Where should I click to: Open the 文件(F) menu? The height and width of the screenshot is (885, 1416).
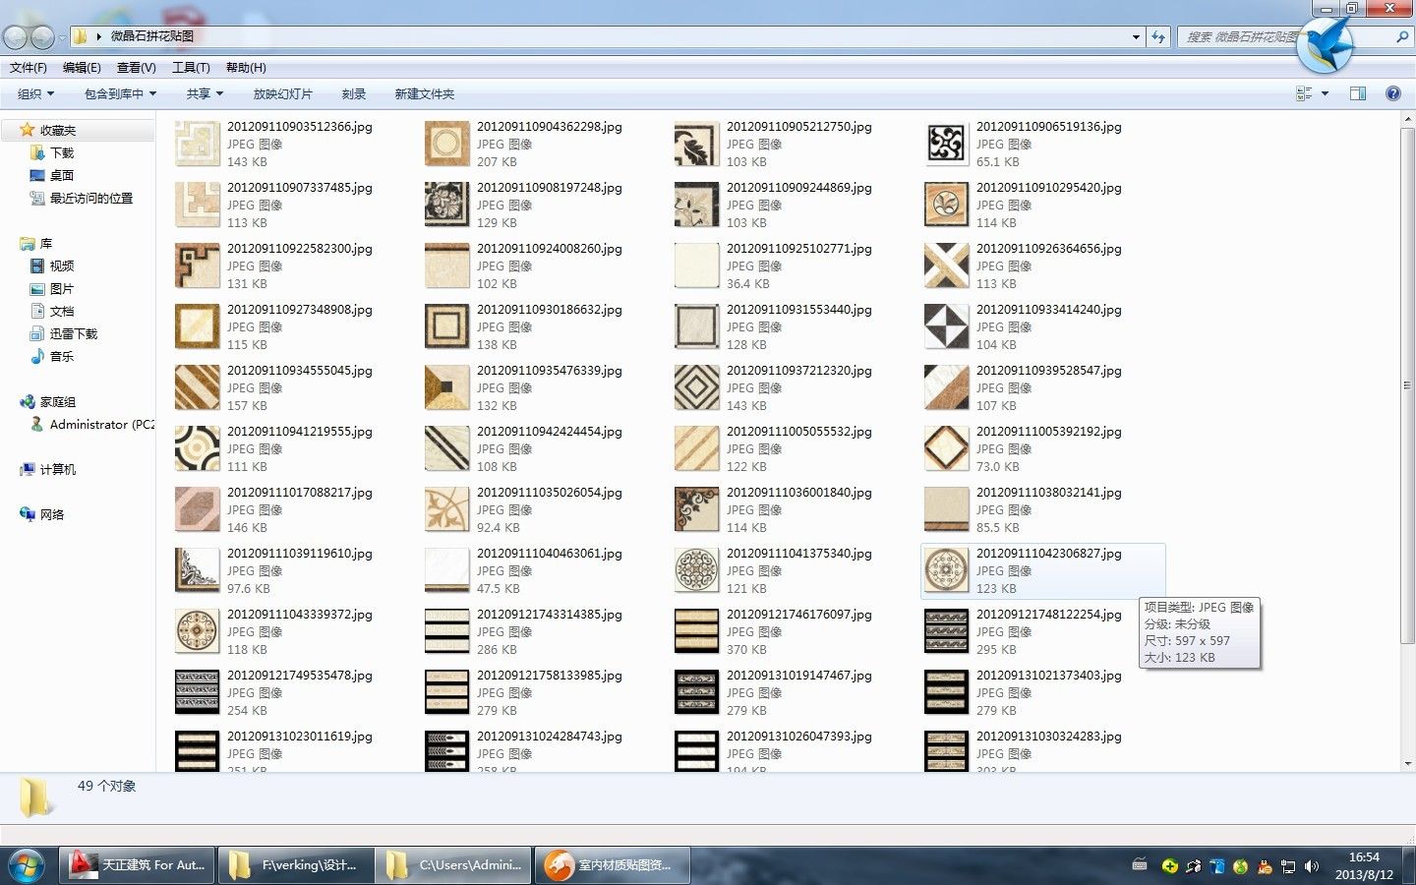(x=28, y=67)
